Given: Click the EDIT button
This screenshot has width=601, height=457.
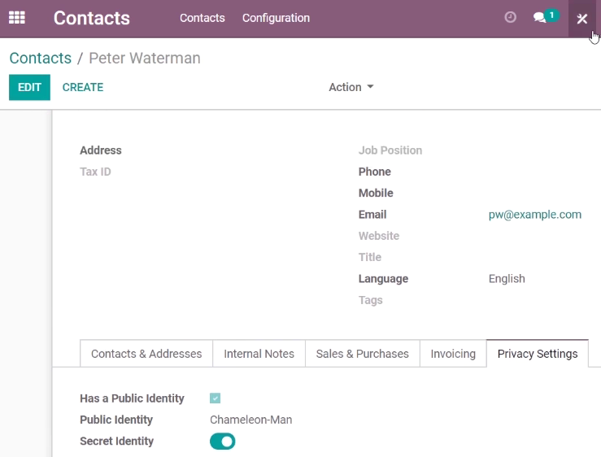Looking at the screenshot, I should [x=29, y=87].
